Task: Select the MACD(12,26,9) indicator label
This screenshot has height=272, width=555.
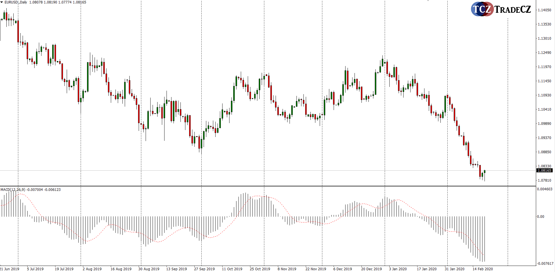Action: [13, 190]
